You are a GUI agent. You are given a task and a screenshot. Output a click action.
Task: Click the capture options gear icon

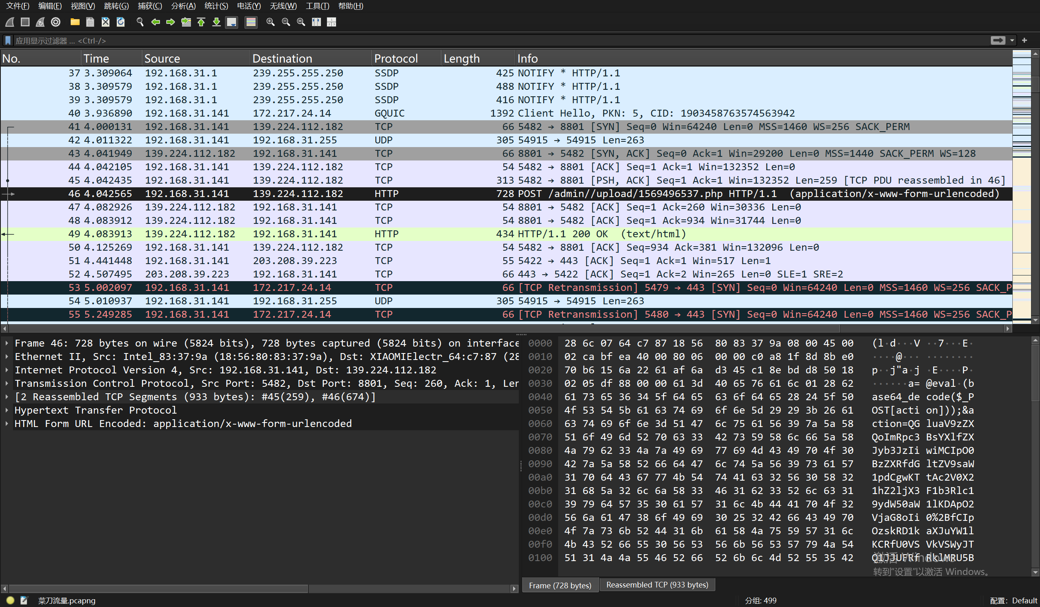coord(56,22)
